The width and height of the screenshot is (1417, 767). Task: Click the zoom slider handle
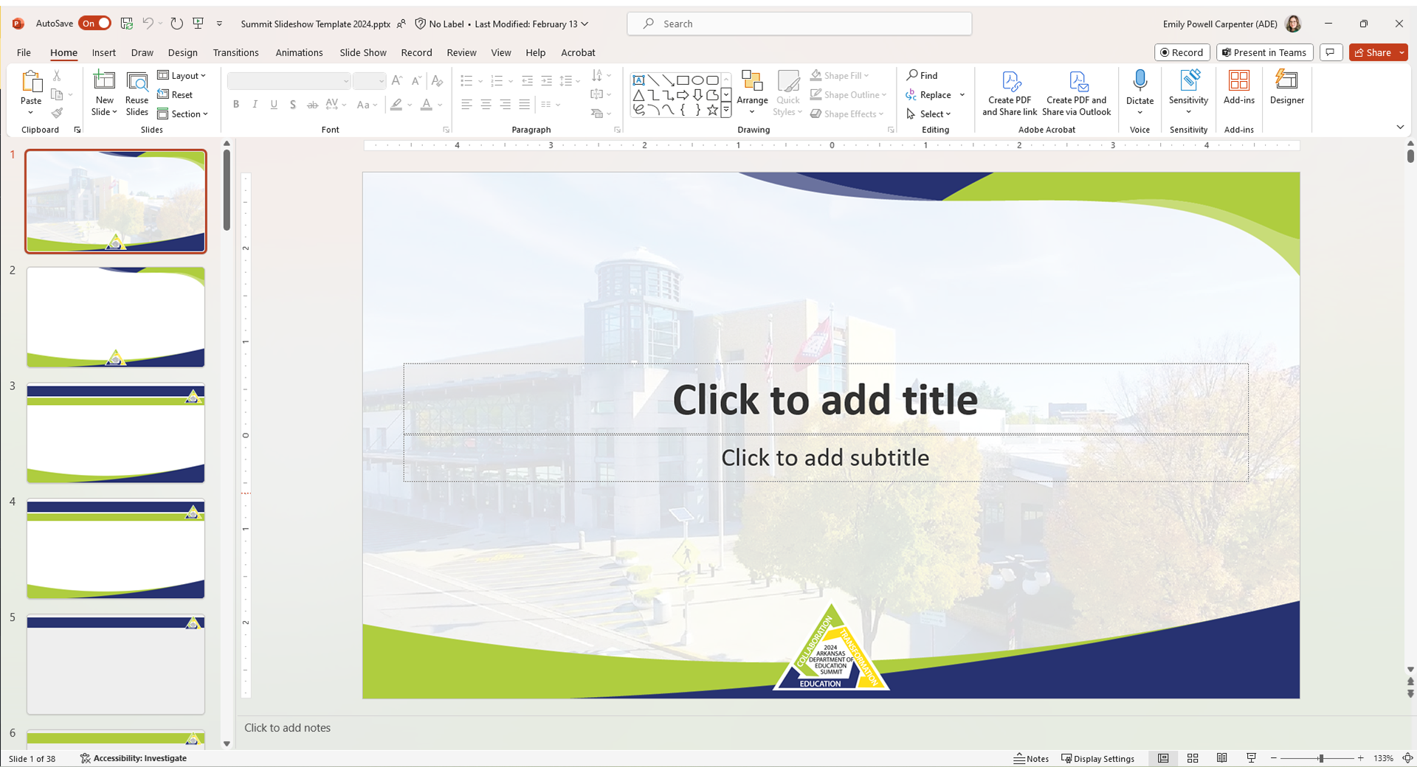1320,758
